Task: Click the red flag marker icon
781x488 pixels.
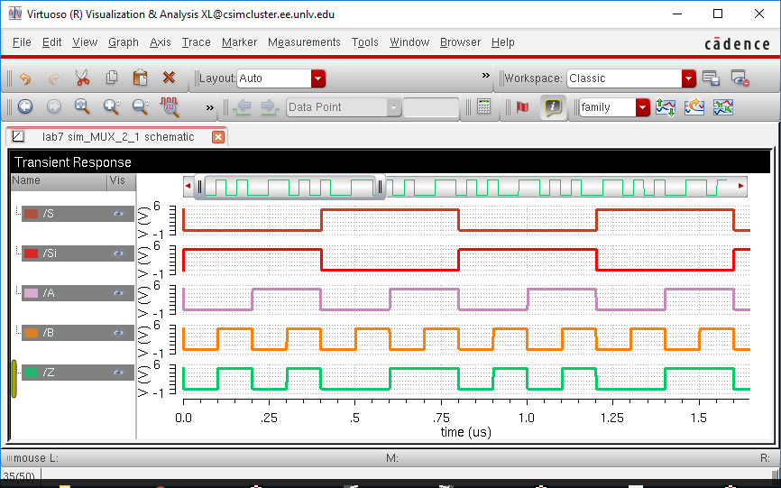Action: pyautogui.click(x=522, y=106)
